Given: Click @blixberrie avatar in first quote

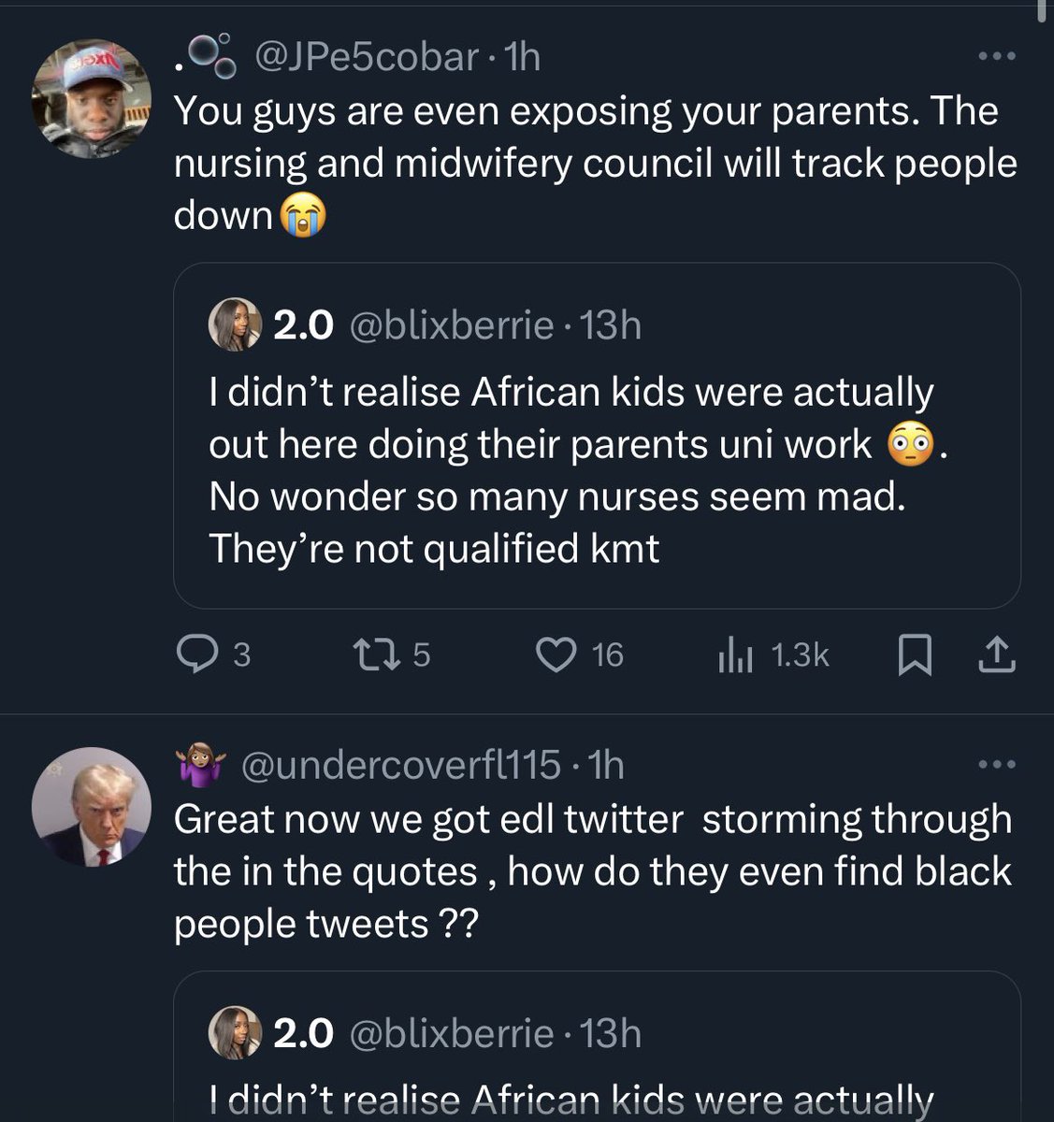Looking at the screenshot, I should (234, 324).
